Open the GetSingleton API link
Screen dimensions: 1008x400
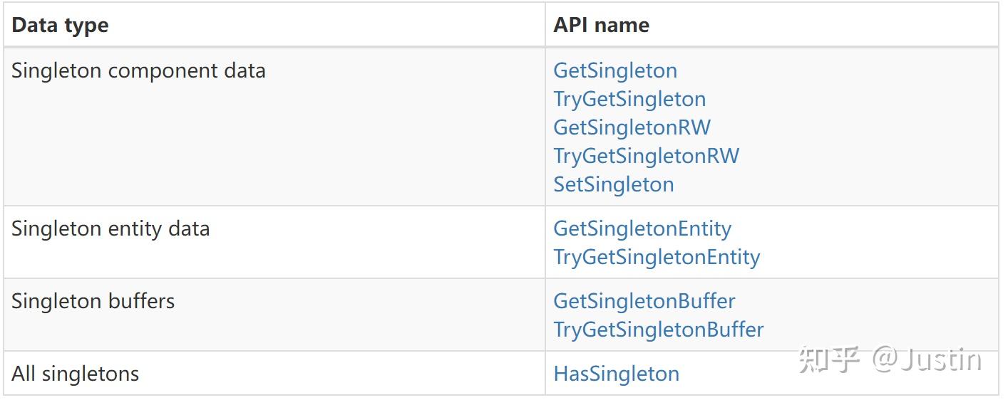pos(615,70)
